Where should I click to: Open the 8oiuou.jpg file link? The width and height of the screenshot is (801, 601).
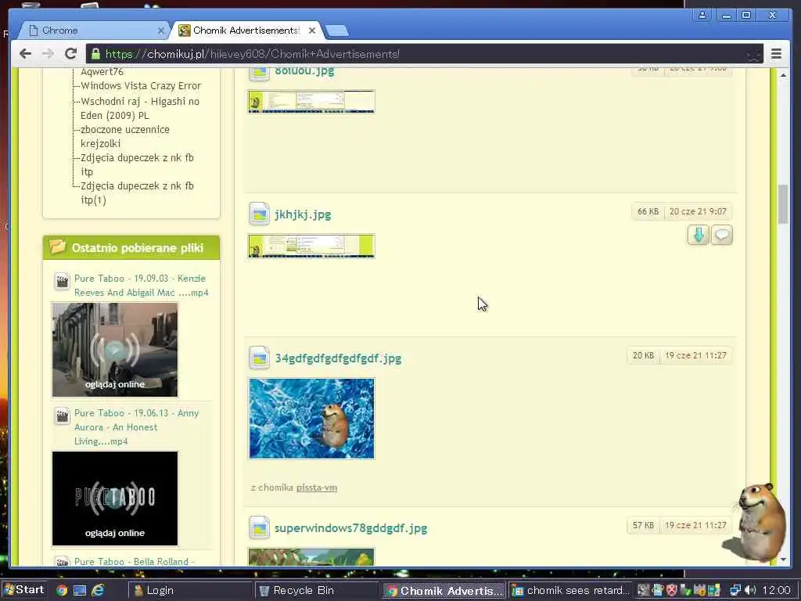click(304, 71)
